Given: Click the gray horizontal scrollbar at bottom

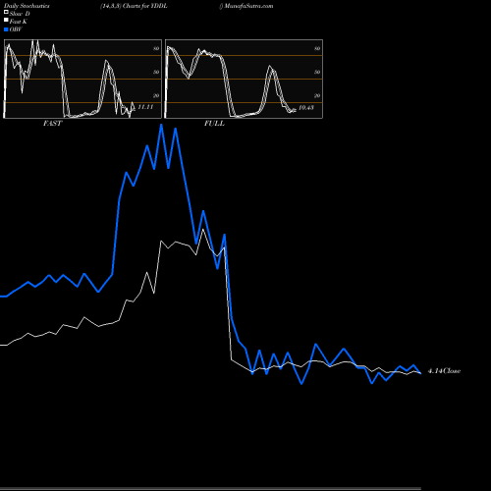Looking at the screenshot, I should 210,488.
